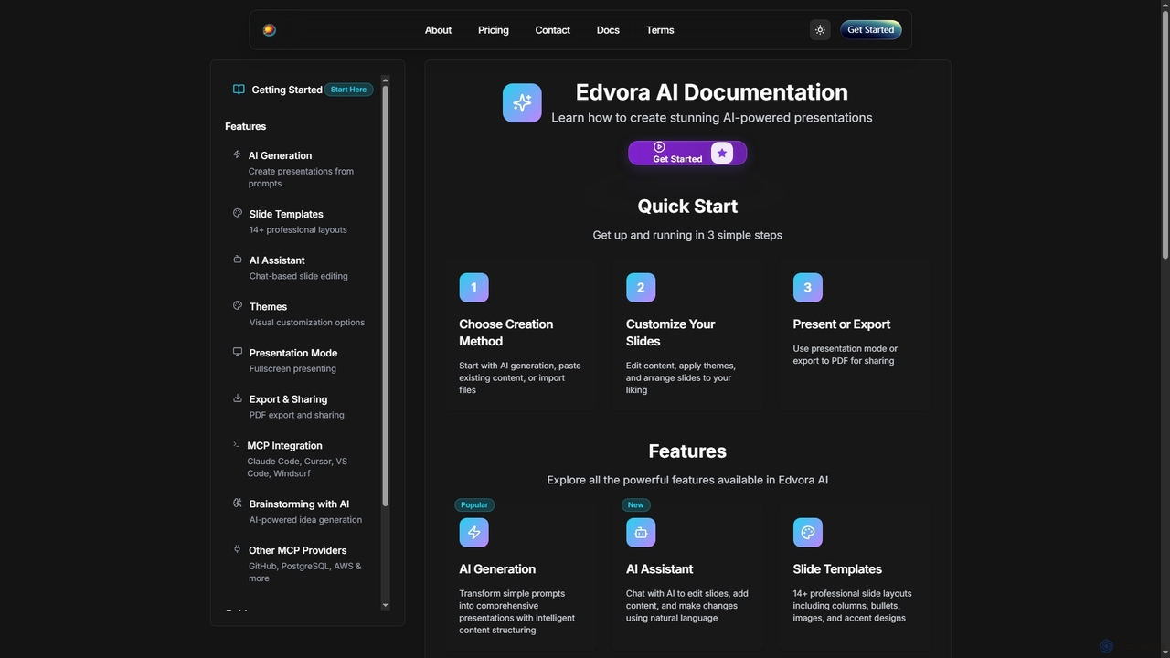
Task: Click the Present or Export heading
Action: pos(842,324)
